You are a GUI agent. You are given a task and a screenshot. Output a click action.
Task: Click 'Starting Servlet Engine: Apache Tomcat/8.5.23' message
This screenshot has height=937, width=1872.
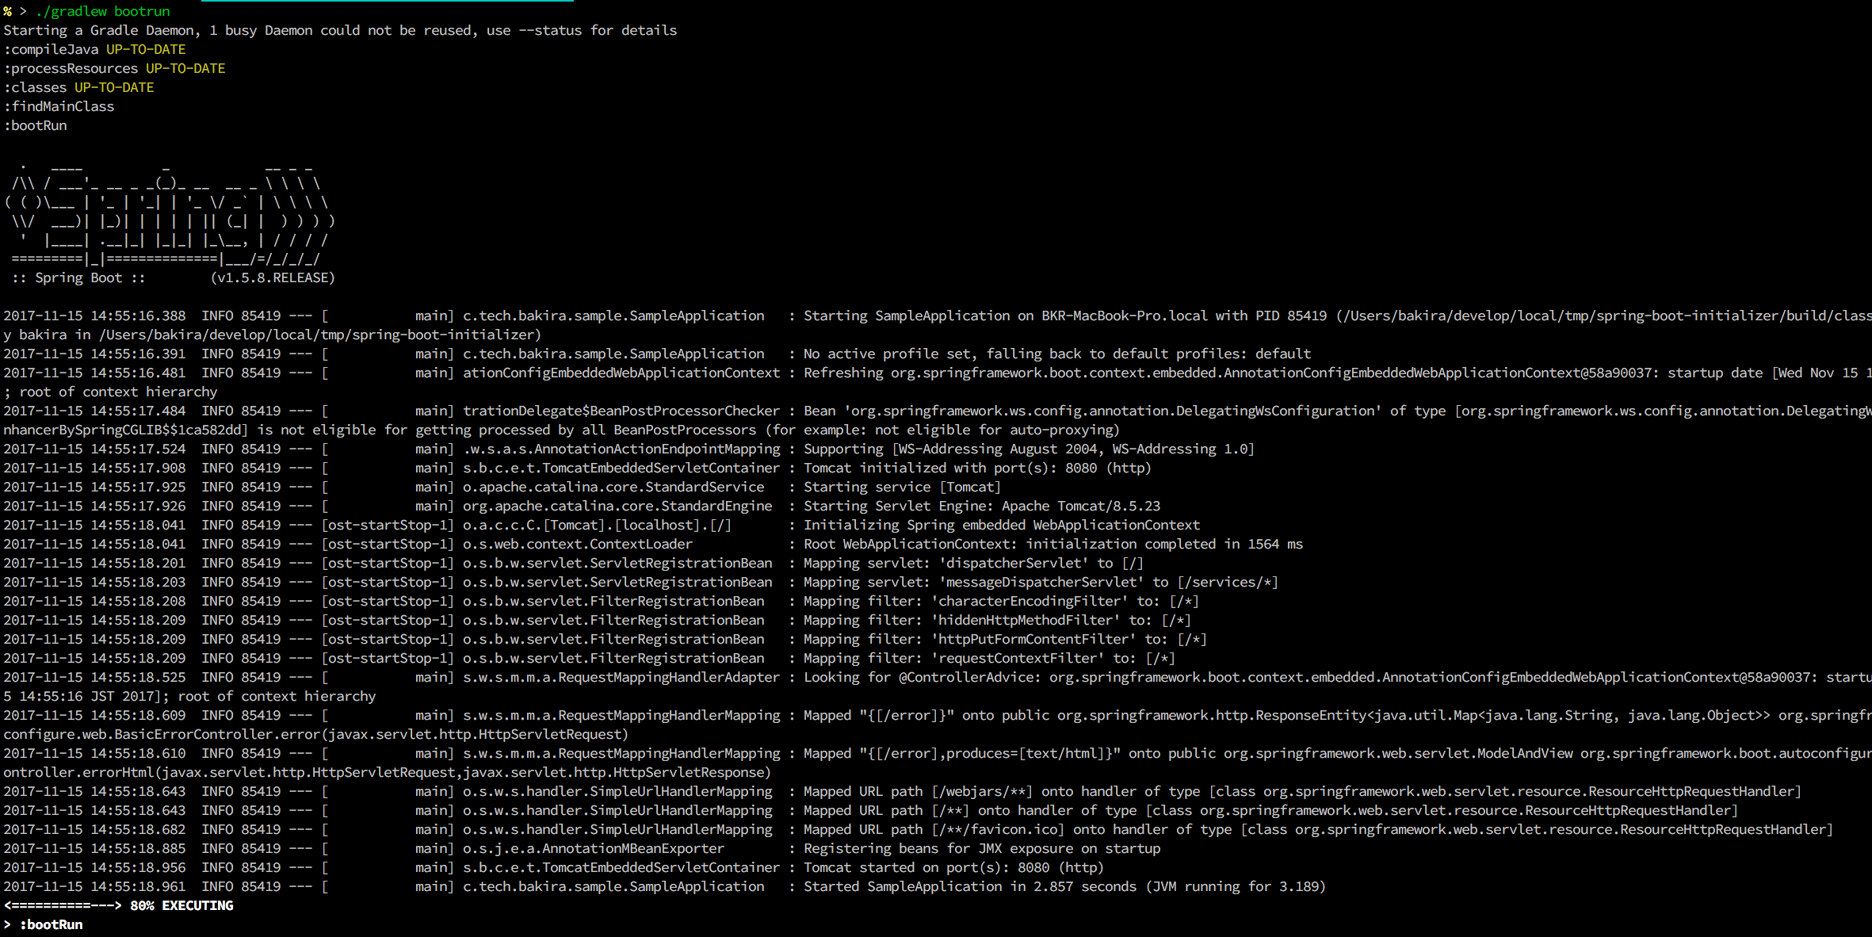(982, 506)
